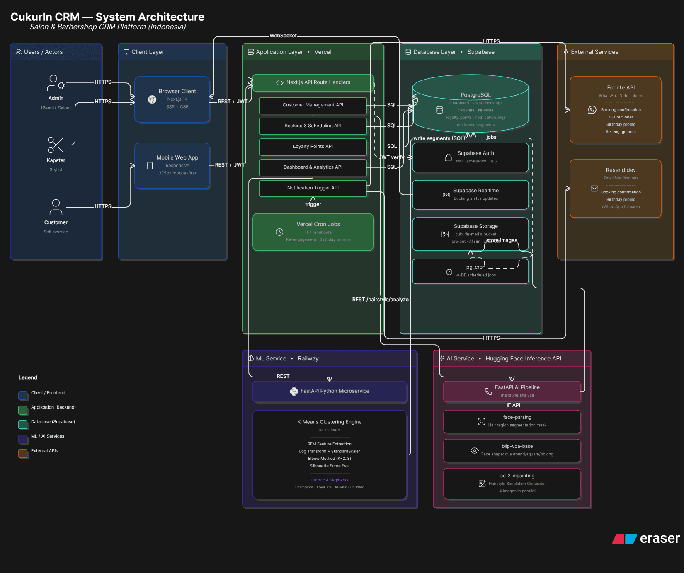This screenshot has width=684, height=573.
Task: Click the "CukurIn CRM — System Architecture" title
Action: [107, 17]
